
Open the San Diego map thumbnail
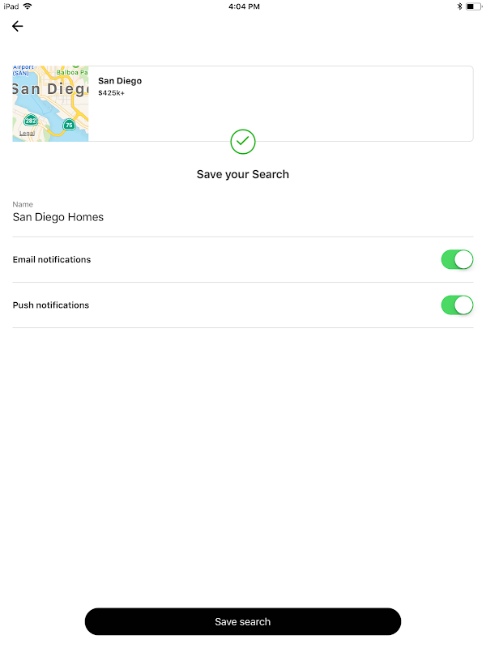point(50,104)
